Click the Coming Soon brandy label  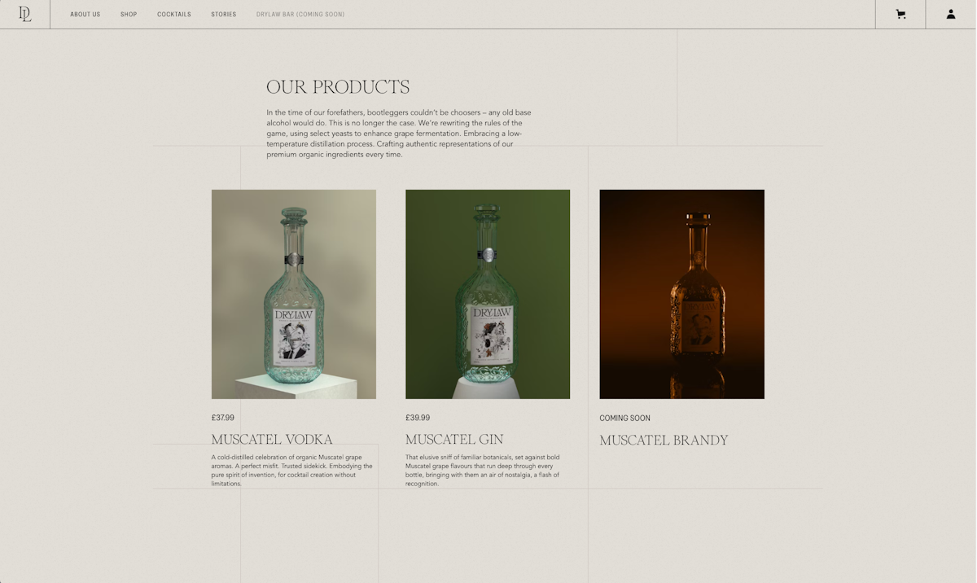point(625,419)
